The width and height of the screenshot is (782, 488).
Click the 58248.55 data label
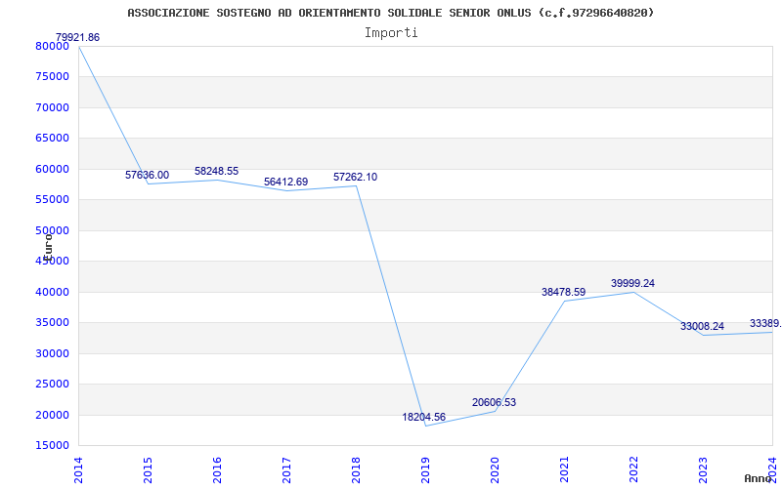tap(216, 172)
